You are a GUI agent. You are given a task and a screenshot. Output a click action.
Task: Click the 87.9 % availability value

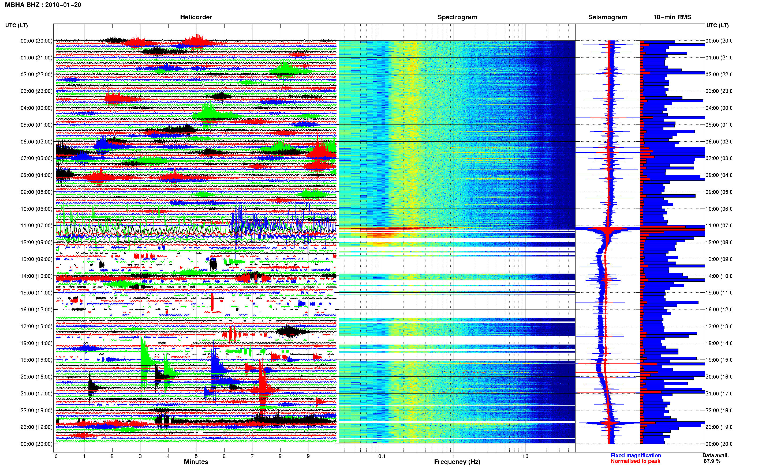click(712, 461)
